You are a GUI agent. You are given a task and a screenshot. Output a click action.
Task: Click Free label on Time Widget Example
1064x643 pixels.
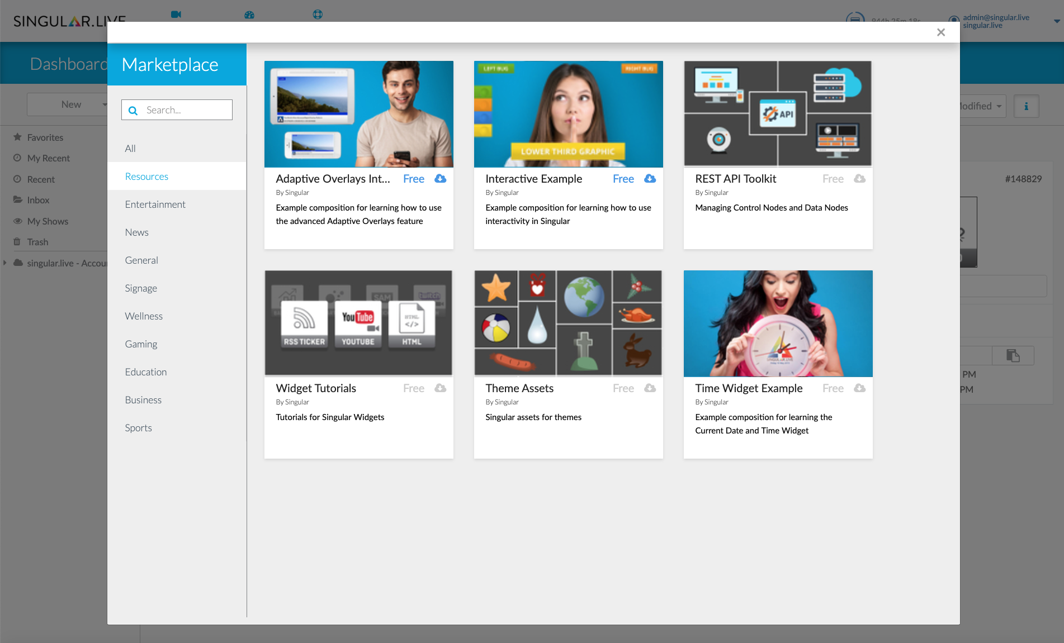tap(833, 388)
